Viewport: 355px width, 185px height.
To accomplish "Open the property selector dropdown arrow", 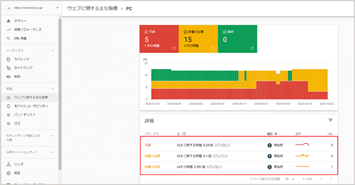I will coord(57,8).
